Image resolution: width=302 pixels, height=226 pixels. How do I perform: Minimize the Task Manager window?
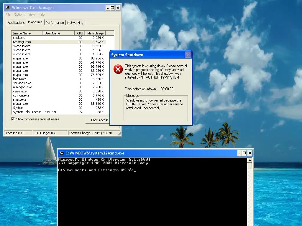point(107,8)
